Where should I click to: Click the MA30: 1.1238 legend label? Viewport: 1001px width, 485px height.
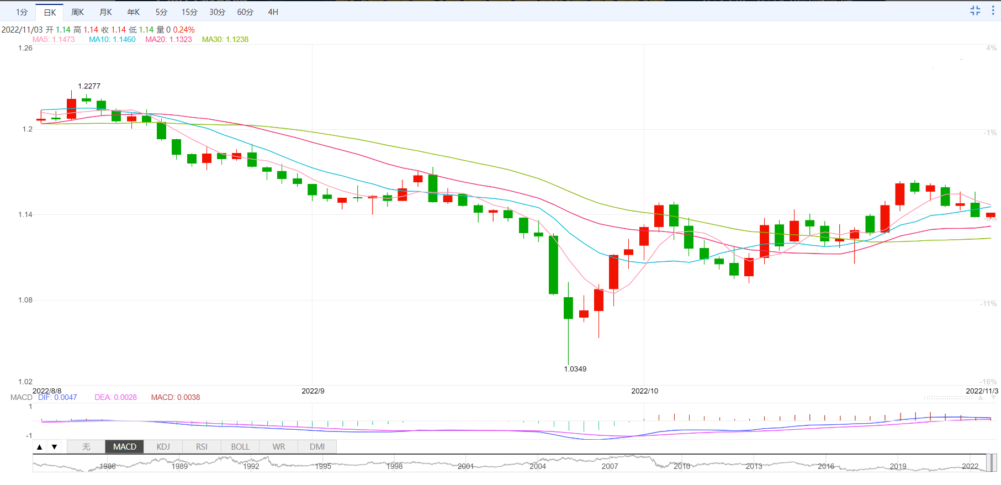pos(225,39)
